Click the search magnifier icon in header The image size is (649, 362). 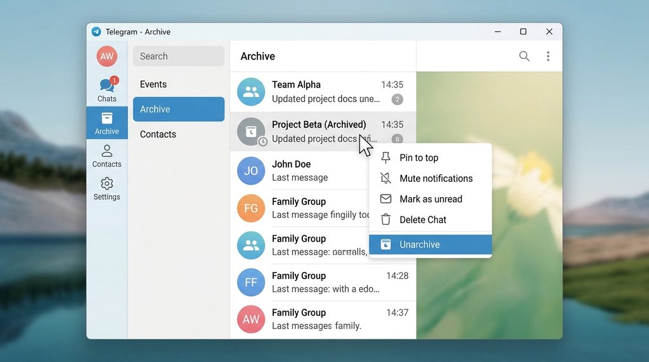click(524, 56)
